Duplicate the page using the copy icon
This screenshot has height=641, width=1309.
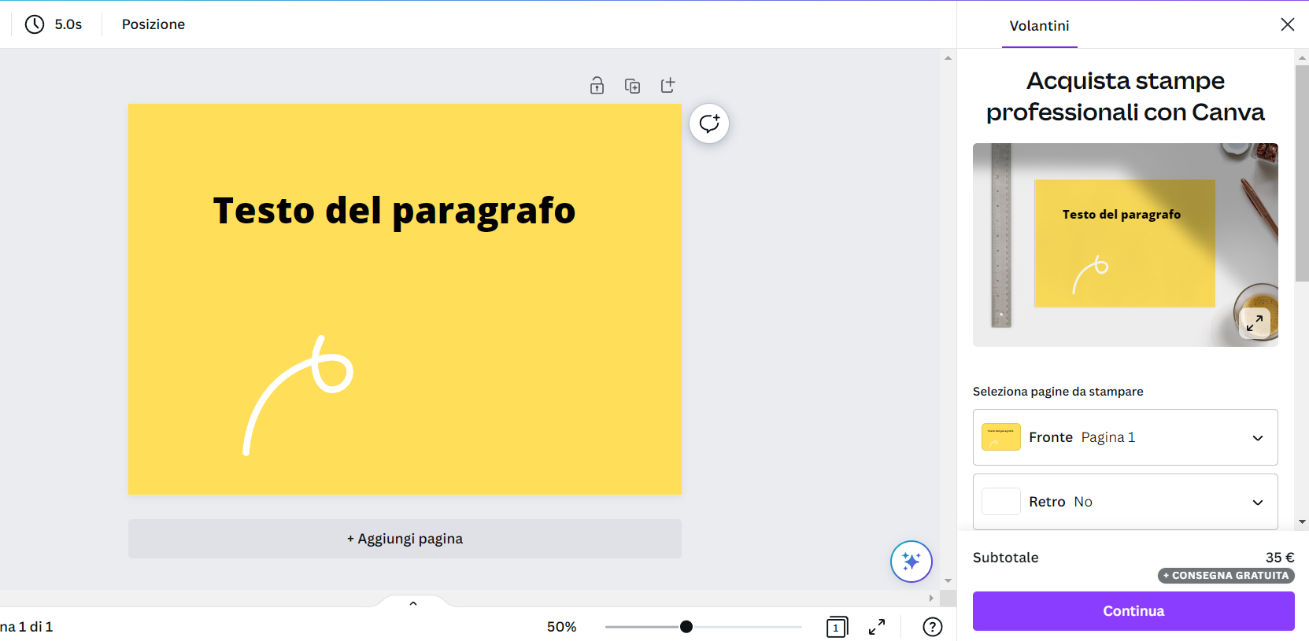click(x=632, y=86)
